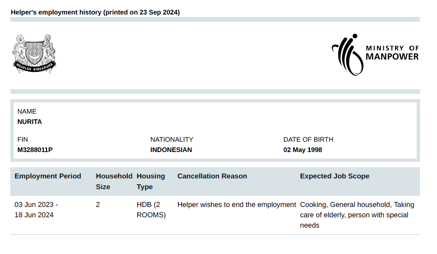The image size is (437, 254).
Task: Click the Cancellation Reason column header
Action: pyautogui.click(x=212, y=176)
